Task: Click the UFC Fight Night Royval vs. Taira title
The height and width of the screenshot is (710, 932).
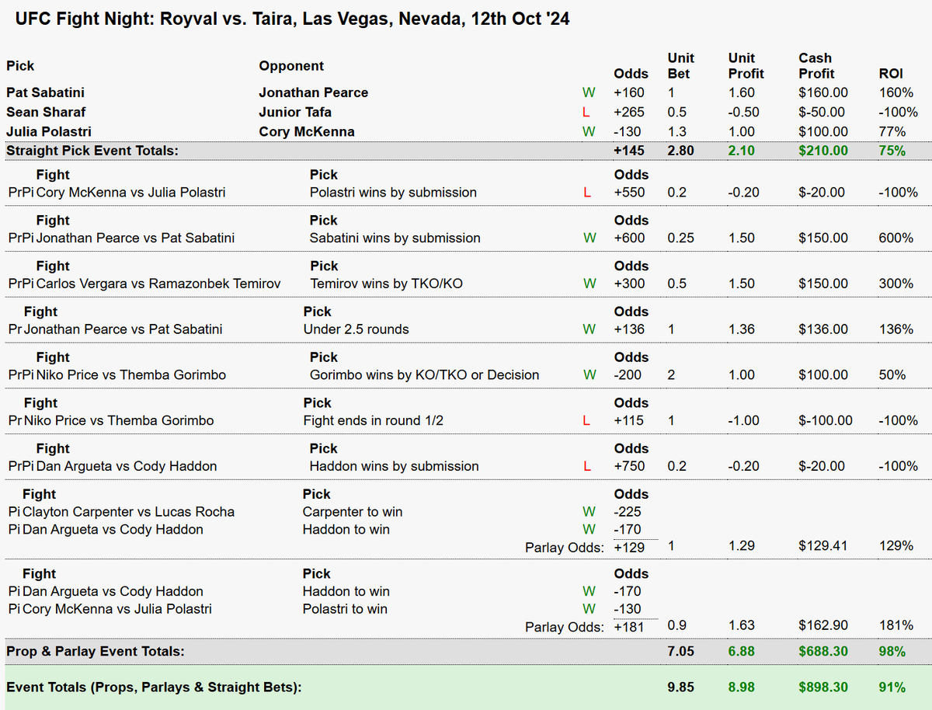Action: coord(292,19)
